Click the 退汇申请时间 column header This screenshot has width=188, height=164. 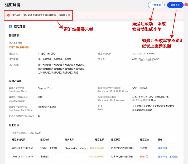19,140
